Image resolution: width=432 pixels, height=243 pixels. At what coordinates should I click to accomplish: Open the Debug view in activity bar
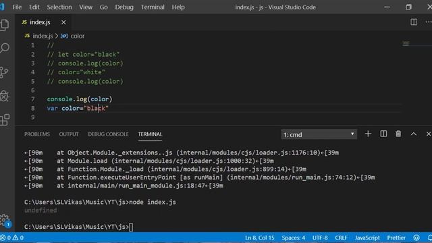tap(5, 96)
